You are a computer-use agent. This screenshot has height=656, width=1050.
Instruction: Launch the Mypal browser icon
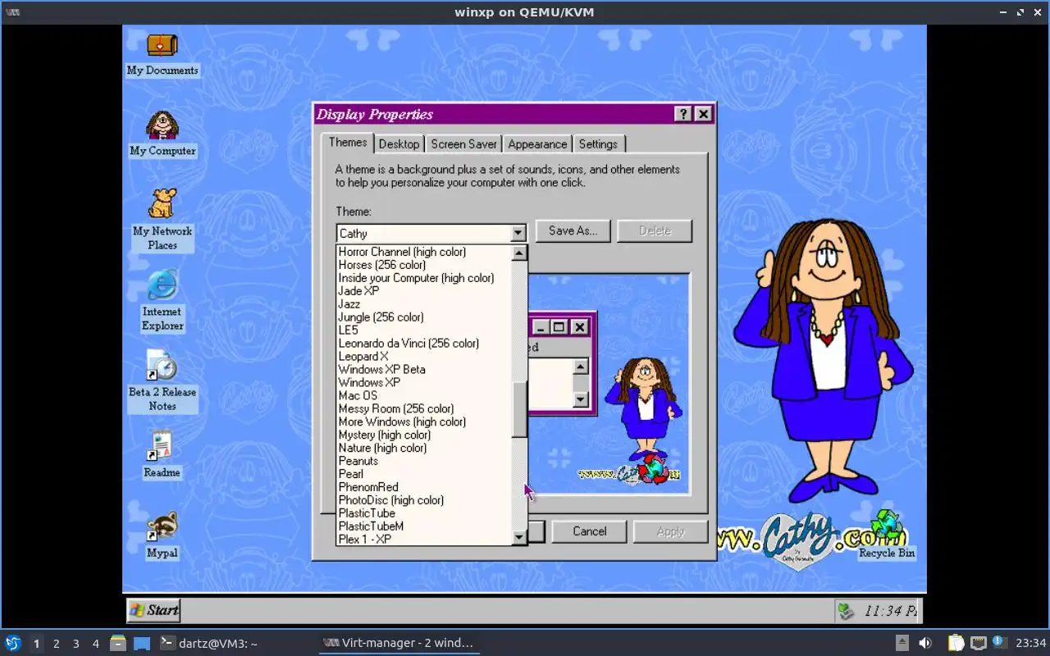162,526
